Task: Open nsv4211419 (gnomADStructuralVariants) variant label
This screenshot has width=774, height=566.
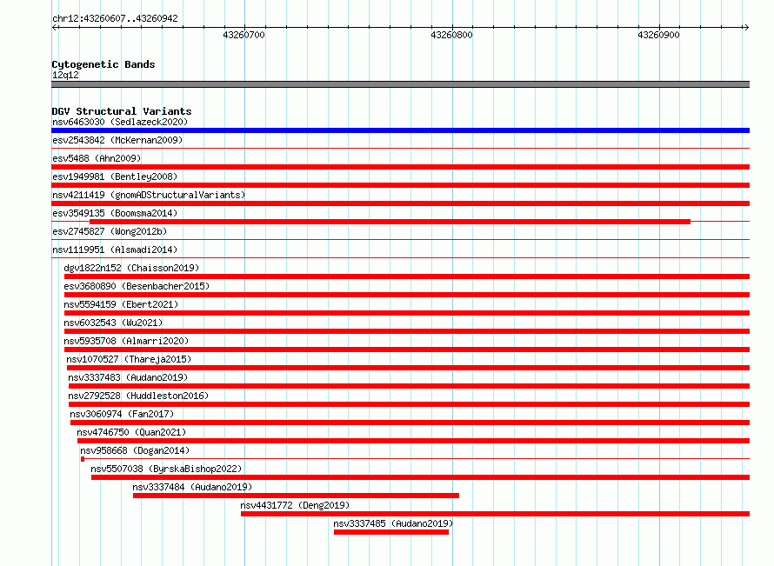Action: pos(149,195)
